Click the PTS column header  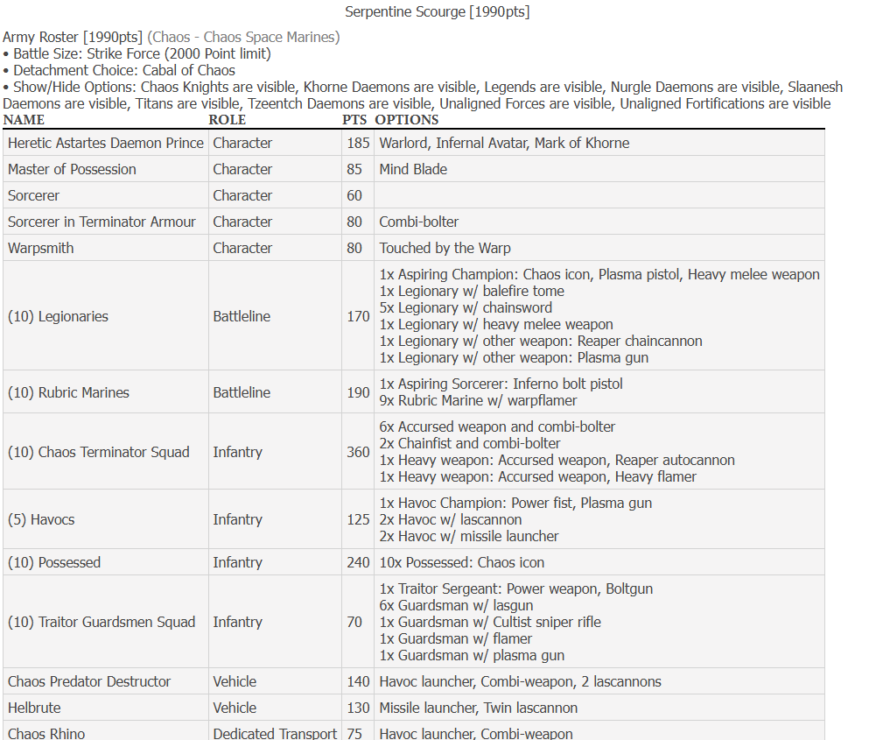point(354,120)
